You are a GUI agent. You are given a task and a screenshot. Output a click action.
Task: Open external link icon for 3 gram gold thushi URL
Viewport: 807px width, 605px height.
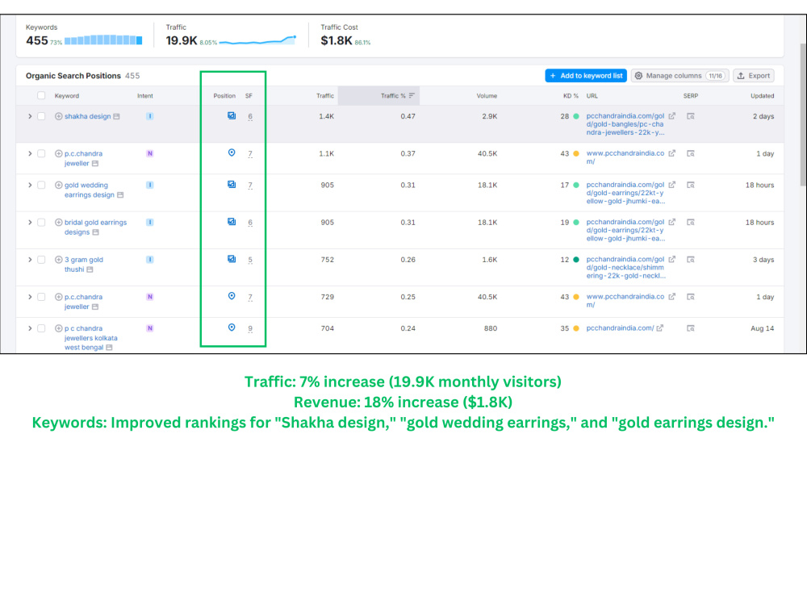pyautogui.click(x=671, y=259)
